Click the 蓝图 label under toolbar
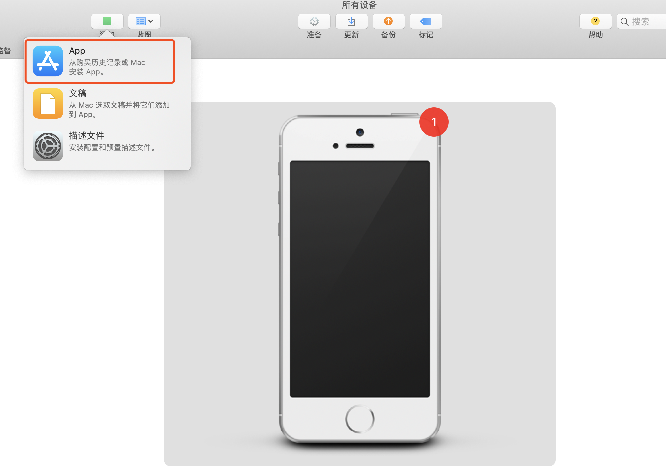 click(144, 34)
